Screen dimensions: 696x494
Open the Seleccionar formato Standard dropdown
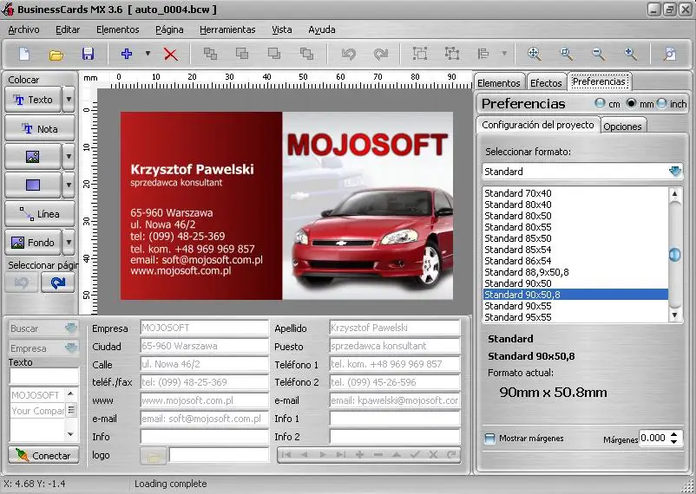pos(675,172)
